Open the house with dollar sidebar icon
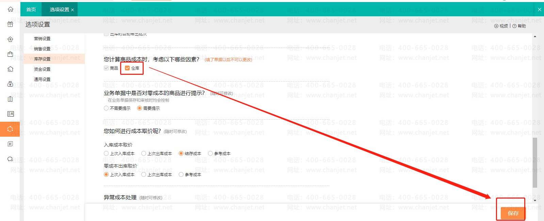Screen dimensions: 544x221 10,39
